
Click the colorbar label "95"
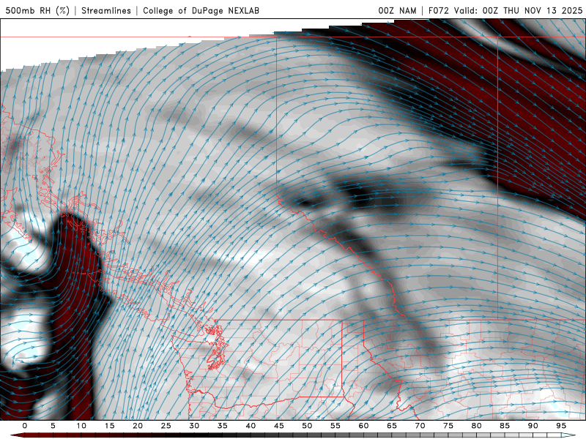point(561,426)
